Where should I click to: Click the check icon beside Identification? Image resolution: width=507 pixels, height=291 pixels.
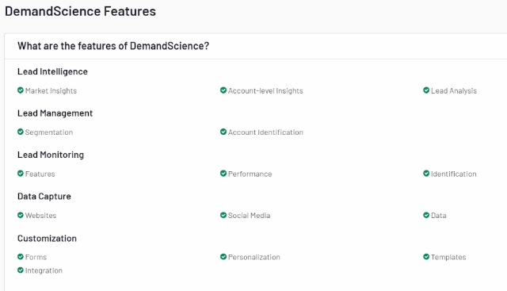click(x=426, y=173)
